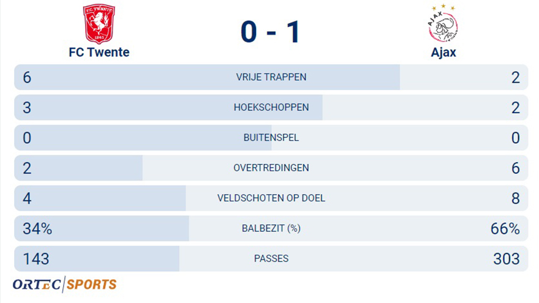The image size is (539, 303).
Task: Click Ajax's 66% possession value
Action: point(505,229)
